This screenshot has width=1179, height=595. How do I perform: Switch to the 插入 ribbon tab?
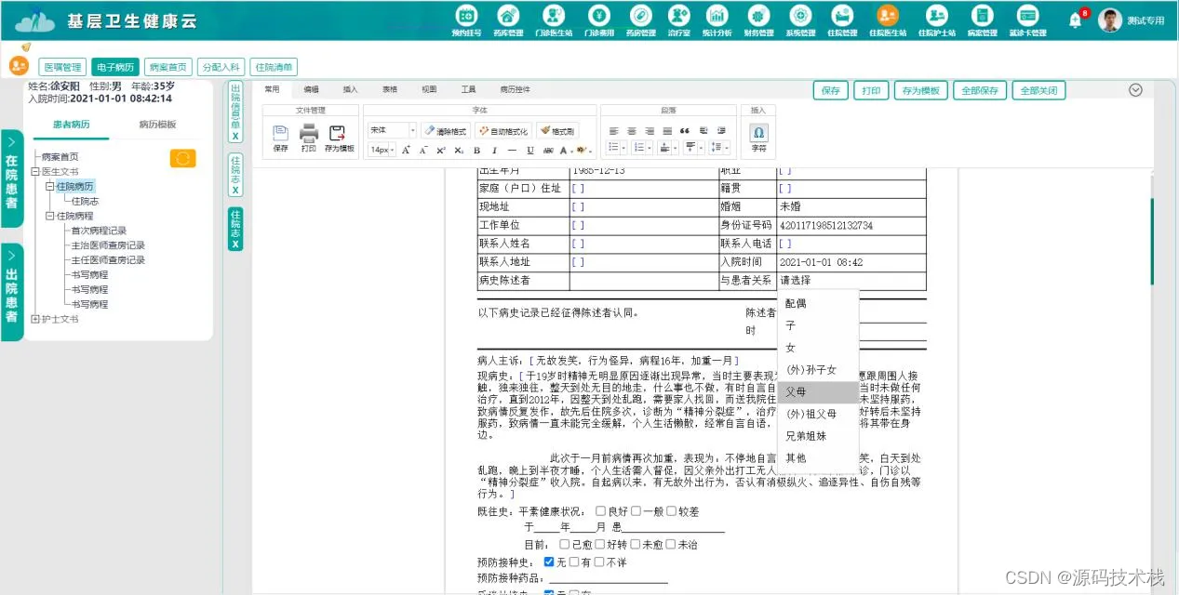[x=350, y=89]
